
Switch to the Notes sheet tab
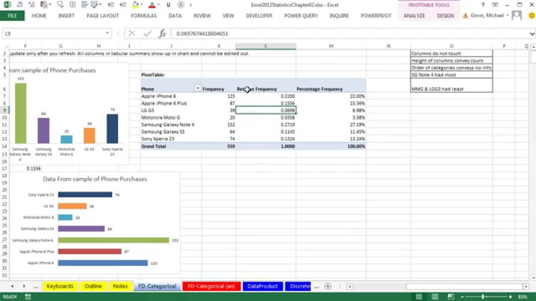point(120,286)
